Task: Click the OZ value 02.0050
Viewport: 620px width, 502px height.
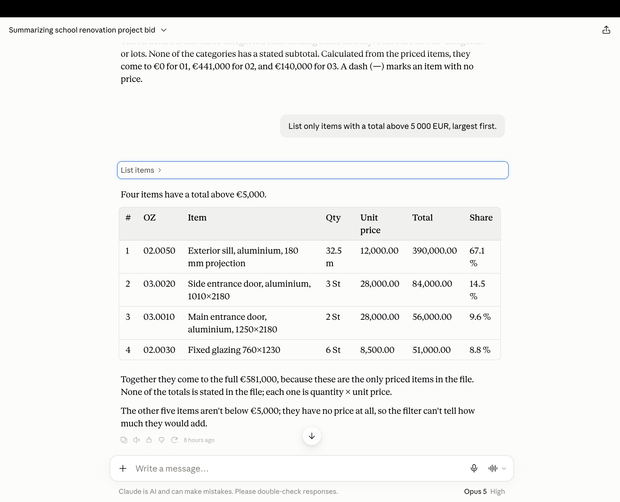Action: (159, 250)
